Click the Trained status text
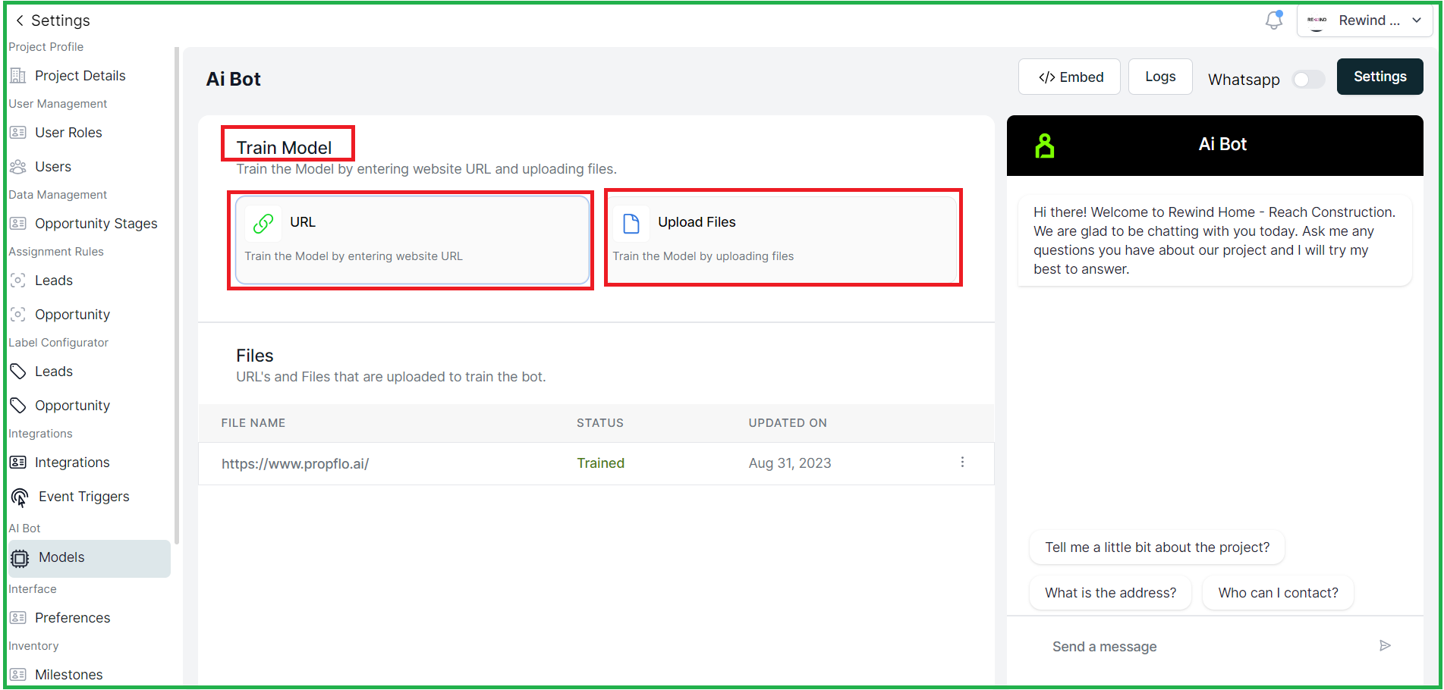This screenshot has width=1444, height=690. tap(600, 463)
